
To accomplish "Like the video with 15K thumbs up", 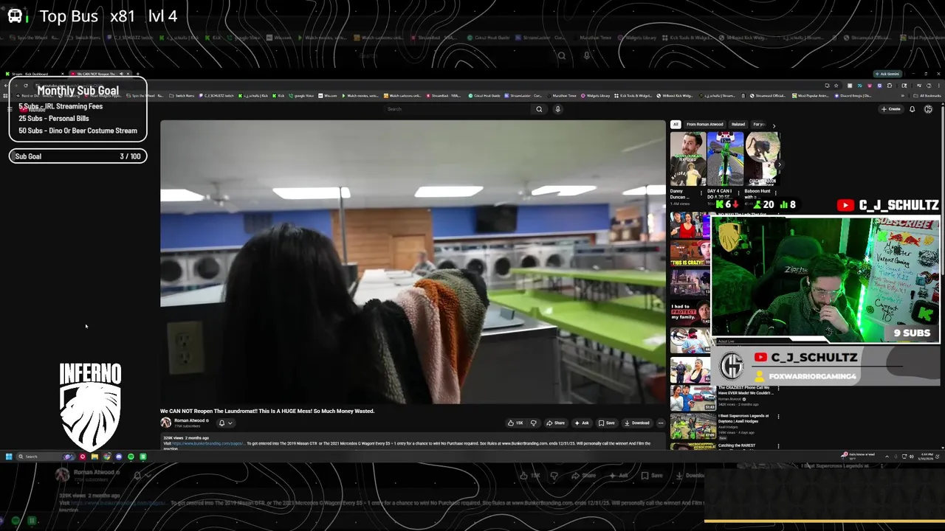I will [515, 423].
